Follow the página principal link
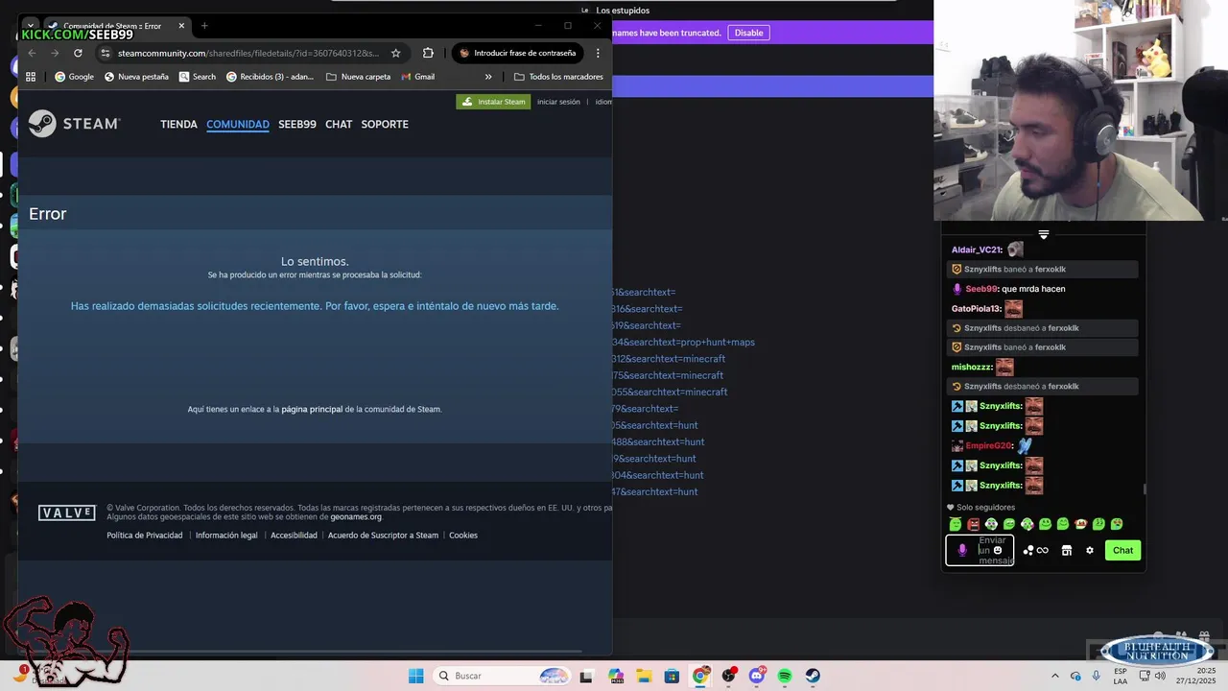Screen dimensions: 1228x691 (312, 409)
